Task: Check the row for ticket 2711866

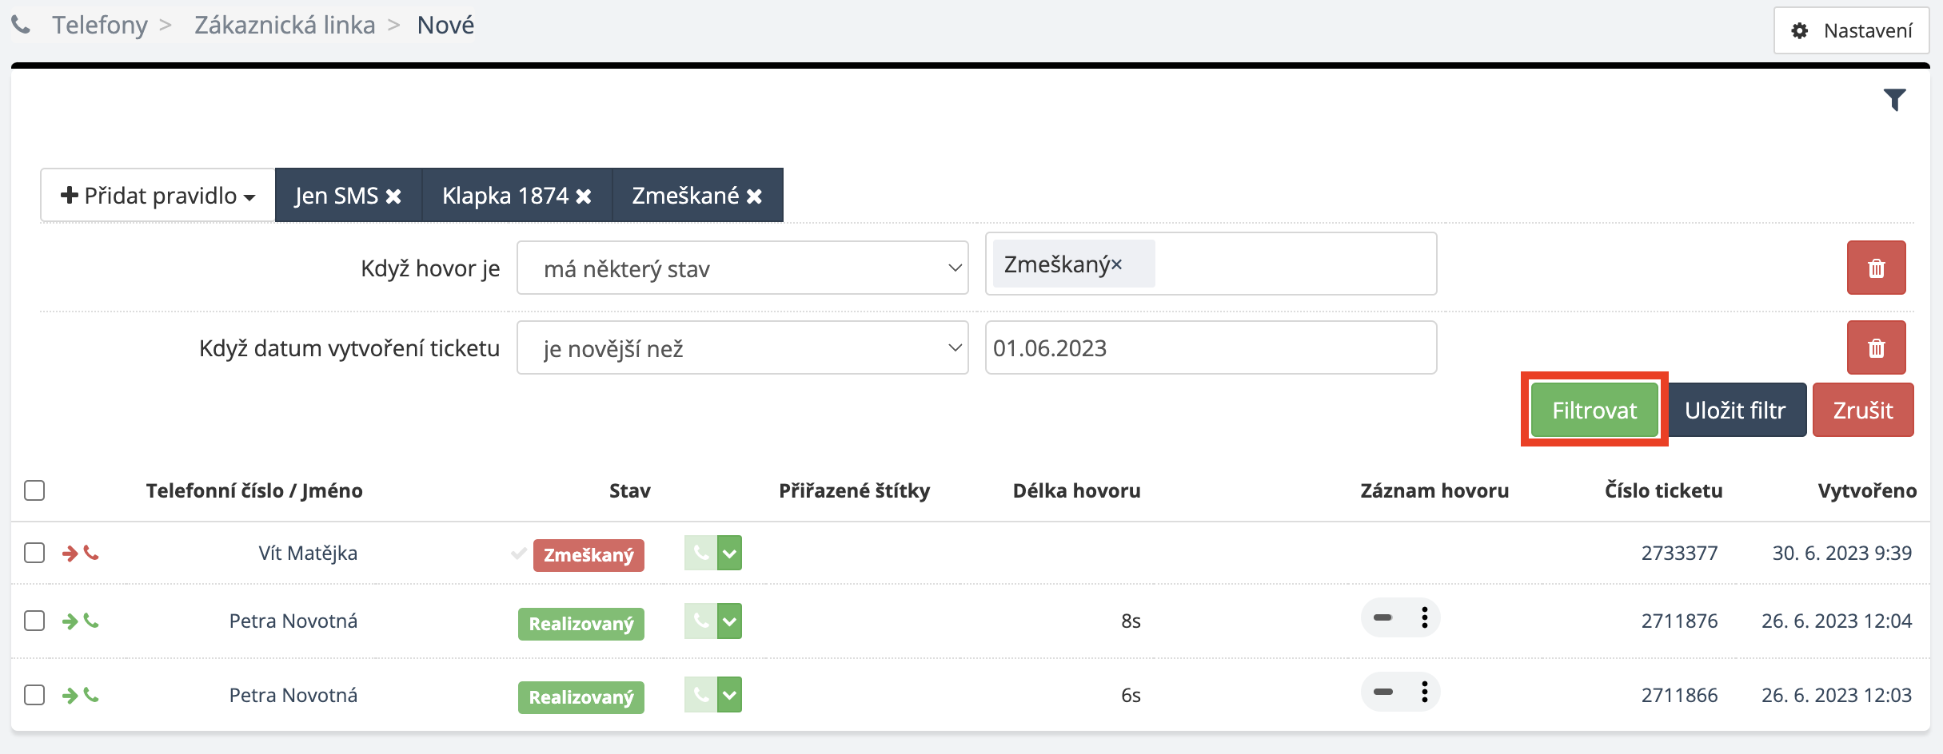Action: pyautogui.click(x=34, y=695)
